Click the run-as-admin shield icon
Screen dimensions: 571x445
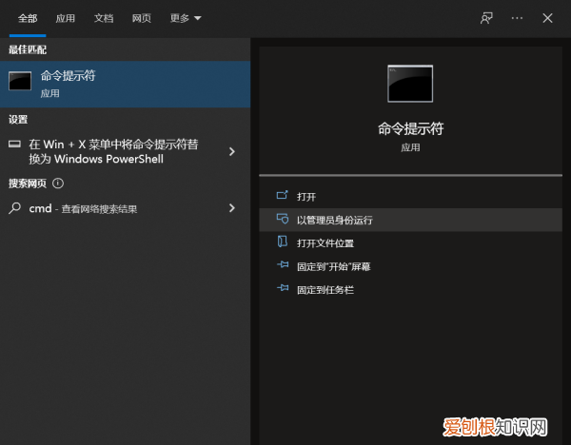point(283,219)
